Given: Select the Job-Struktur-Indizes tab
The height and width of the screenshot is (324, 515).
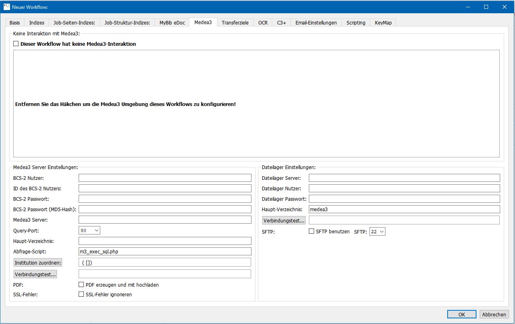Looking at the screenshot, I should (x=127, y=23).
